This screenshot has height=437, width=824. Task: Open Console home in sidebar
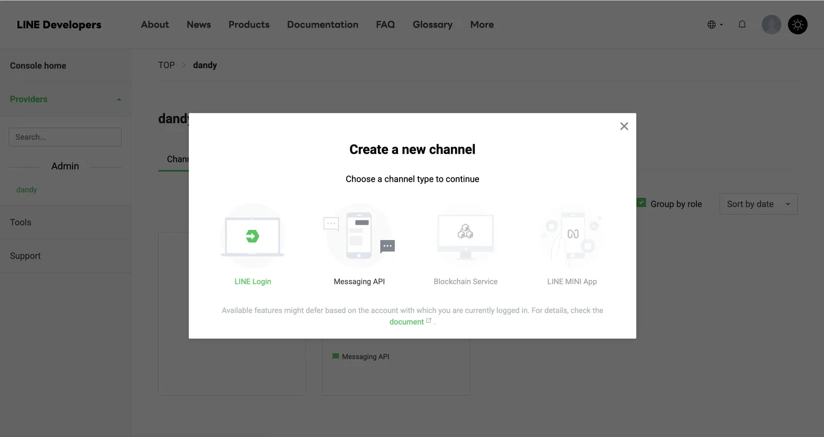click(x=38, y=65)
